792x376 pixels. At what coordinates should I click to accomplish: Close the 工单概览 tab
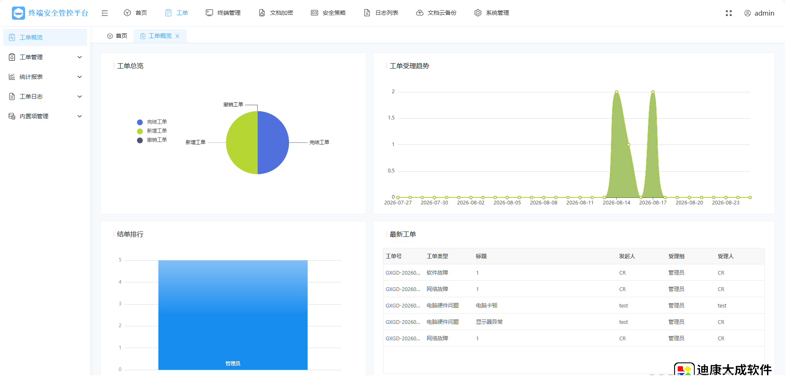coord(177,36)
